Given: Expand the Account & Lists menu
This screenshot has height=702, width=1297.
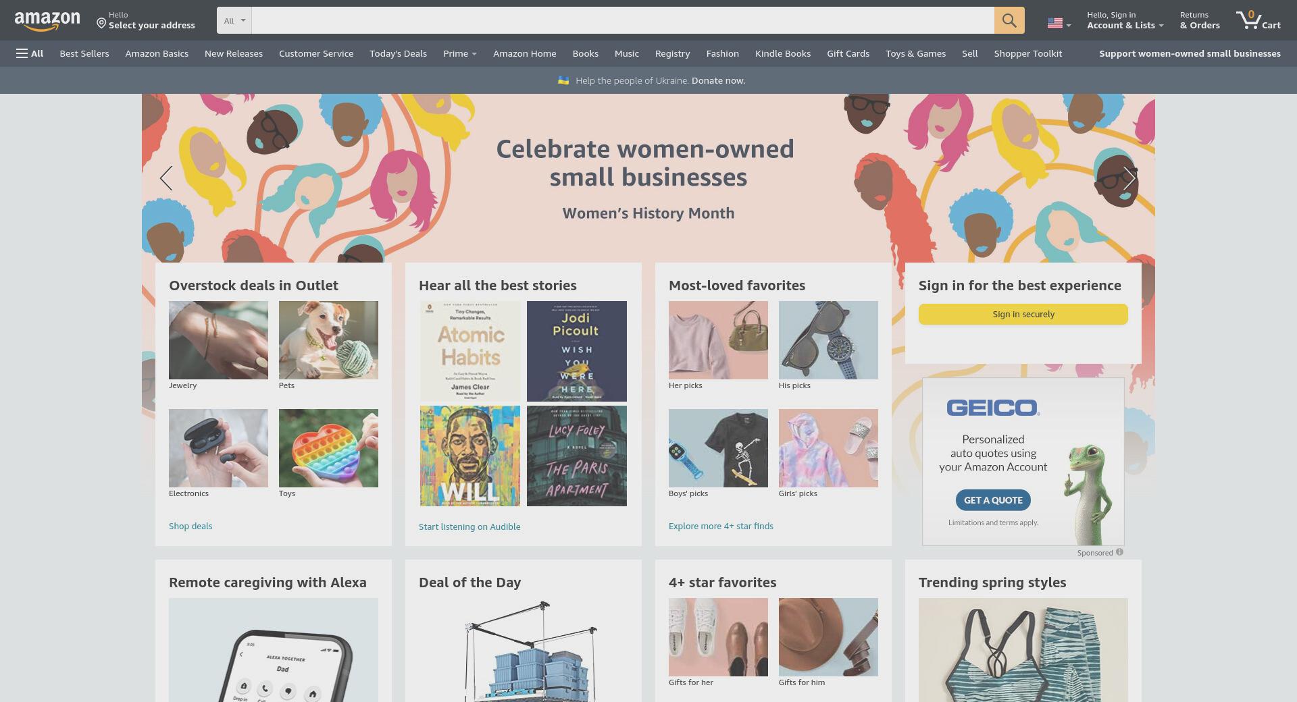Looking at the screenshot, I should [x=1125, y=20].
